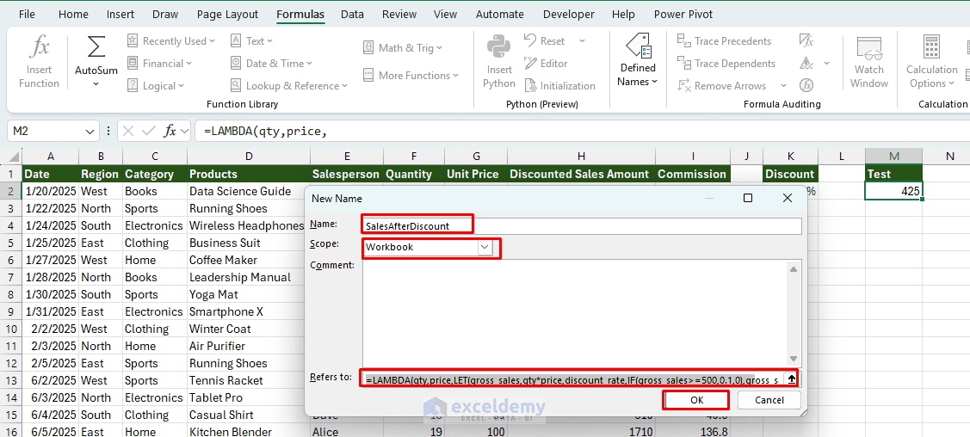Click the Evaluate Formula icon
Screen dimensions: 970x437
pos(806,86)
